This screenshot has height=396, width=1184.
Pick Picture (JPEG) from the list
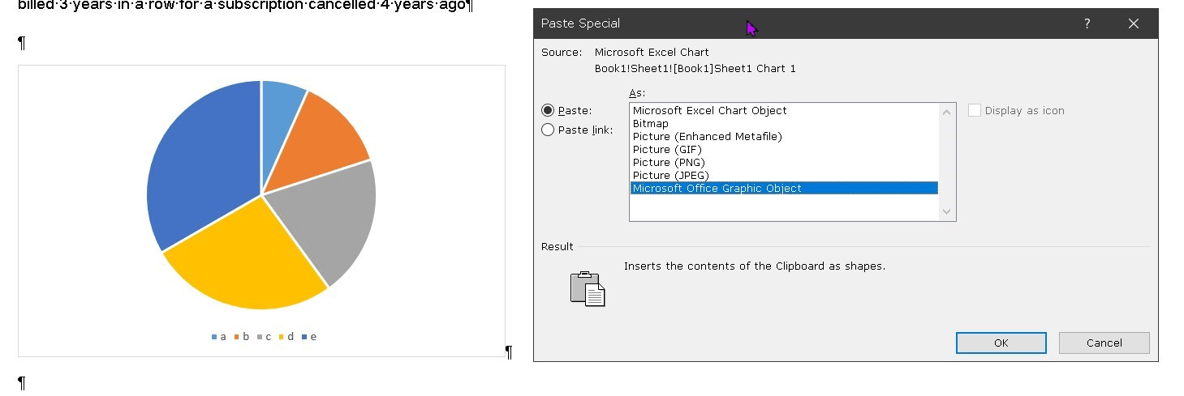pos(670,176)
